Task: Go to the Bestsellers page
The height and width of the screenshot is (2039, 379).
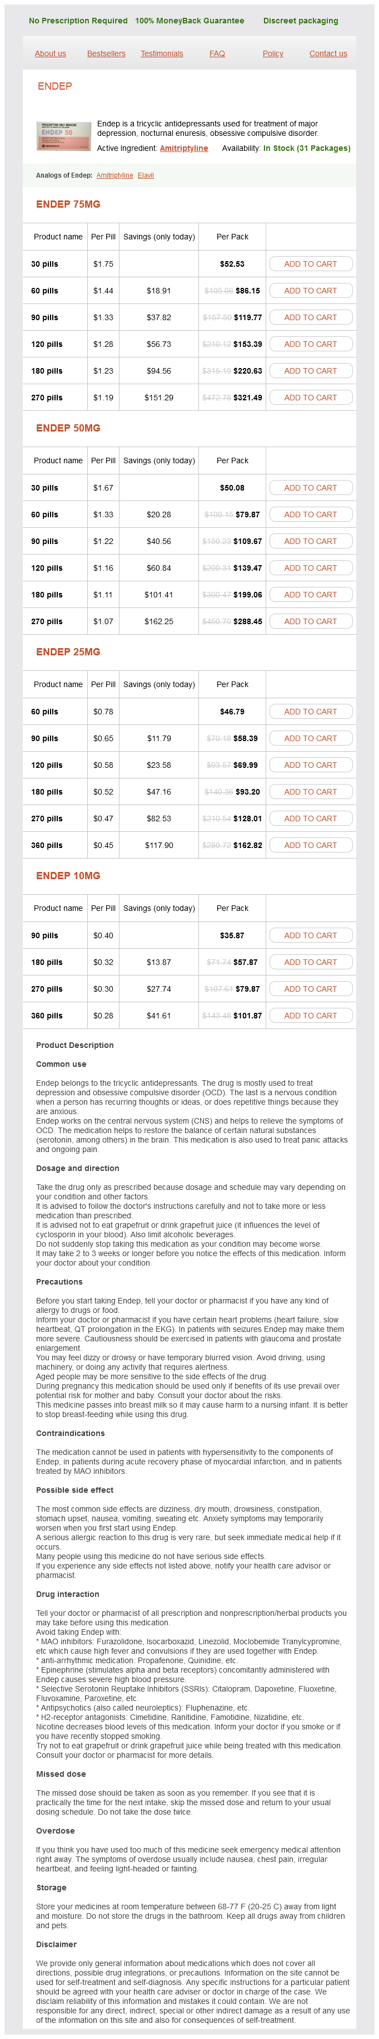Action: (x=106, y=54)
